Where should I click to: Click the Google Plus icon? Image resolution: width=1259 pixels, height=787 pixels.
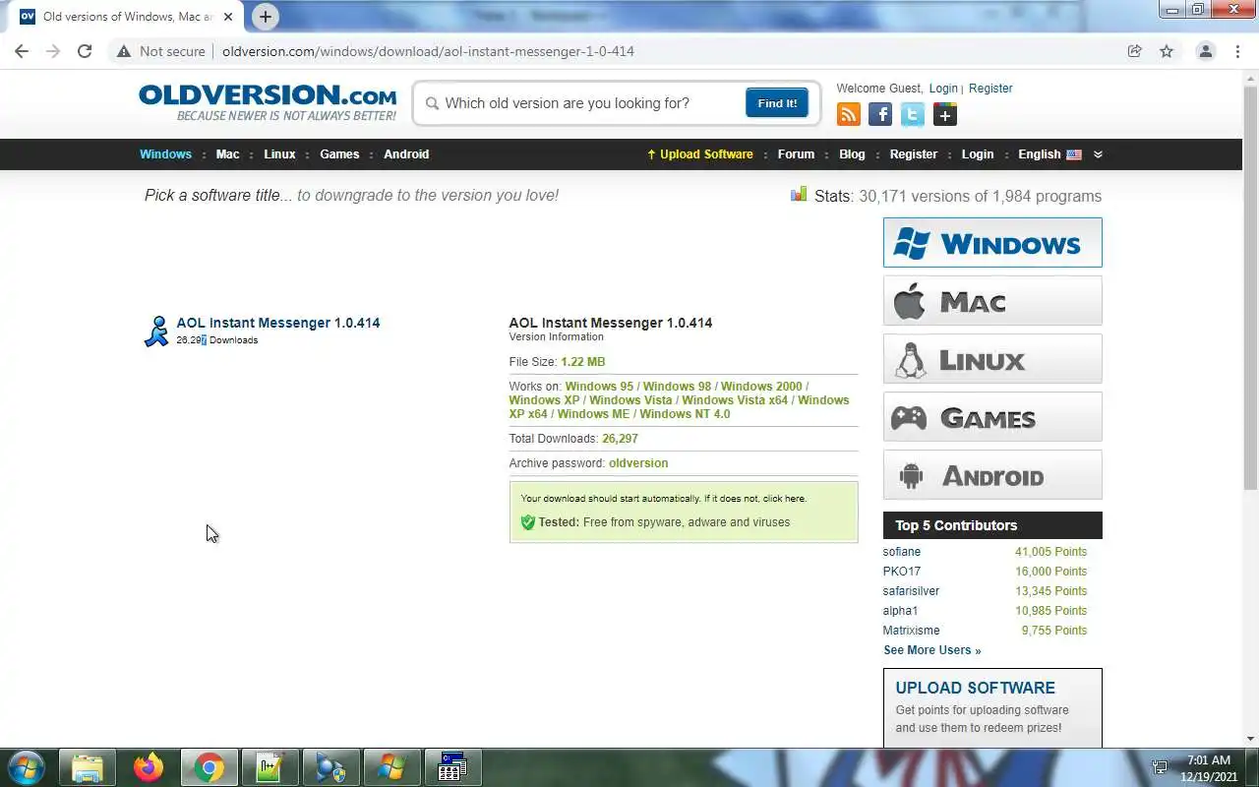click(945, 115)
